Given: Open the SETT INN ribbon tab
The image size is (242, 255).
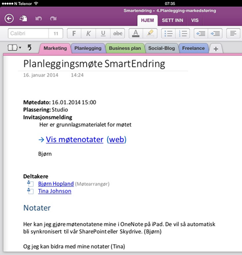Looking at the screenshot, I should point(172,21).
